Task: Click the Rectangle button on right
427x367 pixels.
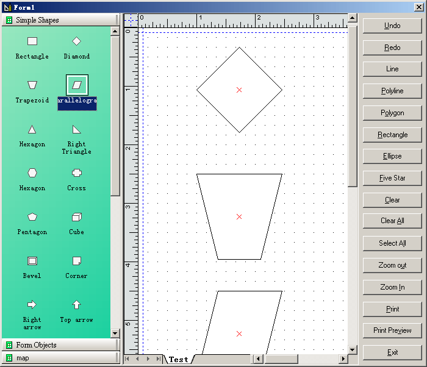Action: (392, 135)
